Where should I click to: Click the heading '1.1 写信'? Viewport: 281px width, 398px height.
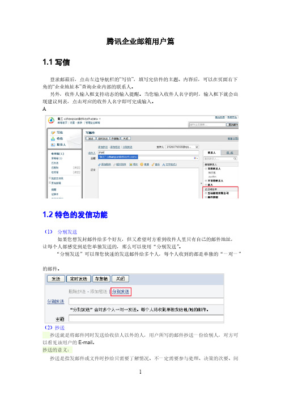click(56, 62)
